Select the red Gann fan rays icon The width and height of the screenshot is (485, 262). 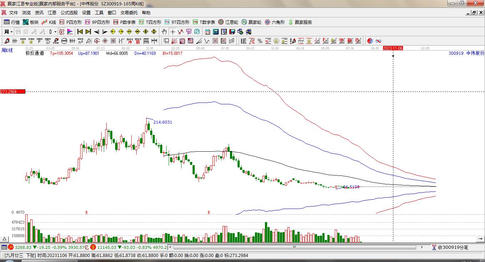[174, 41]
